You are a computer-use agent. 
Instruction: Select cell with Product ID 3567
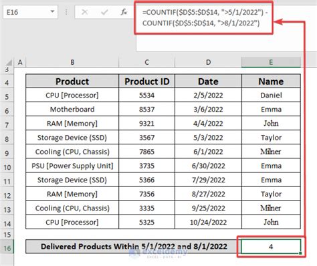click(x=146, y=138)
